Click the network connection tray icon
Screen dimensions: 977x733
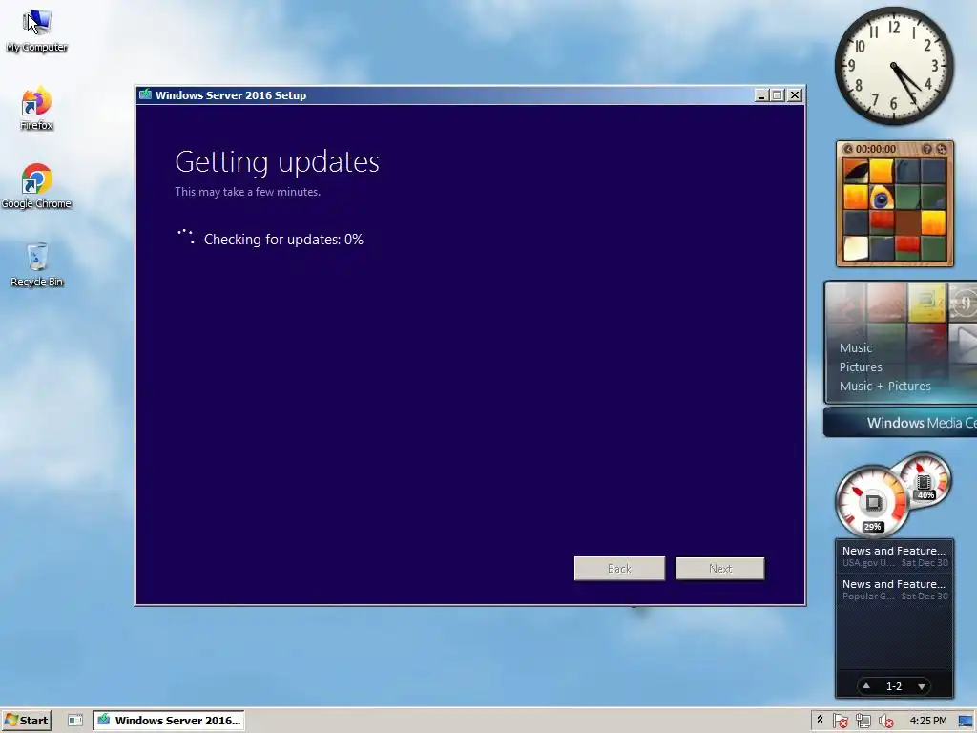pyautogui.click(x=863, y=722)
